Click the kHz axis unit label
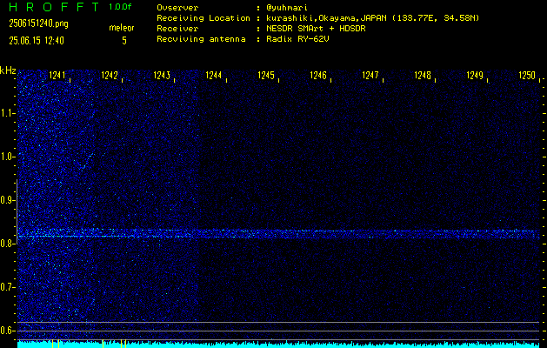The width and height of the screenshot is (547, 348). click(x=8, y=70)
